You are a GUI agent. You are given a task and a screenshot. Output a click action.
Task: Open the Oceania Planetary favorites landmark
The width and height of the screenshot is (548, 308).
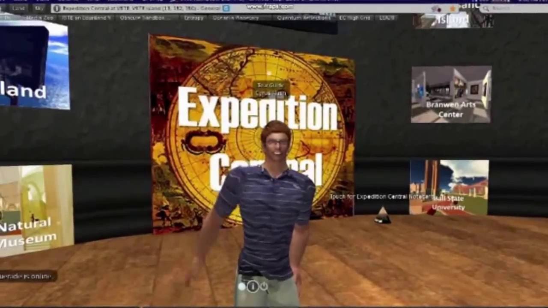[x=236, y=18]
